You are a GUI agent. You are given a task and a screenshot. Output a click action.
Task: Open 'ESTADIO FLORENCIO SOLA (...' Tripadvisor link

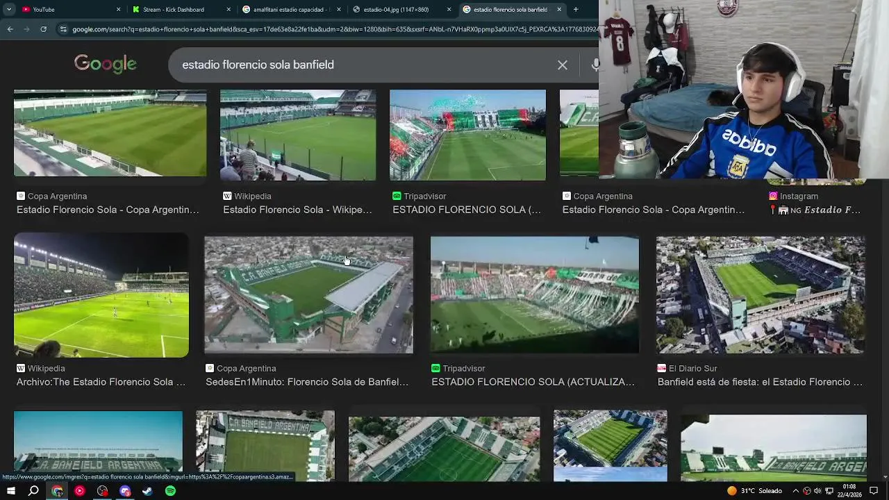(x=467, y=210)
